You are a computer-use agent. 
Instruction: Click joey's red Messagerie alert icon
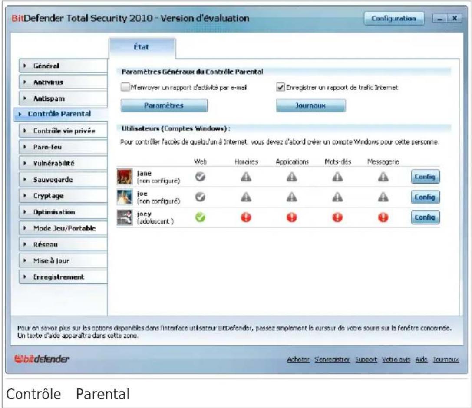tap(383, 217)
